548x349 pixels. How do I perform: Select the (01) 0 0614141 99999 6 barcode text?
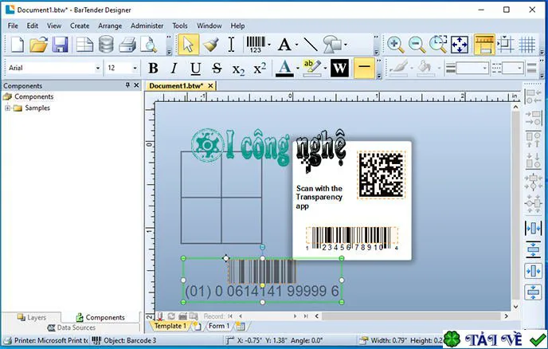[x=262, y=291]
